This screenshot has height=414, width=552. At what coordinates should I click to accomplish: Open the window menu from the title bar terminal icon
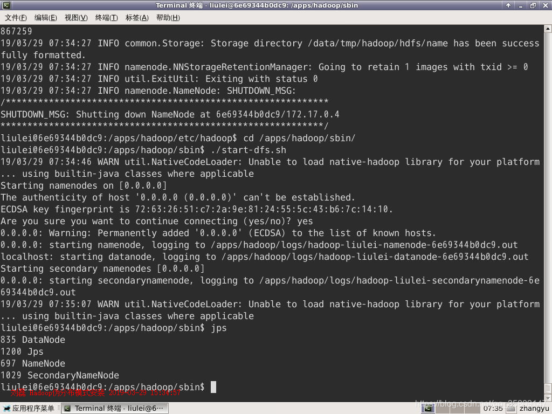pyautogui.click(x=6, y=5)
